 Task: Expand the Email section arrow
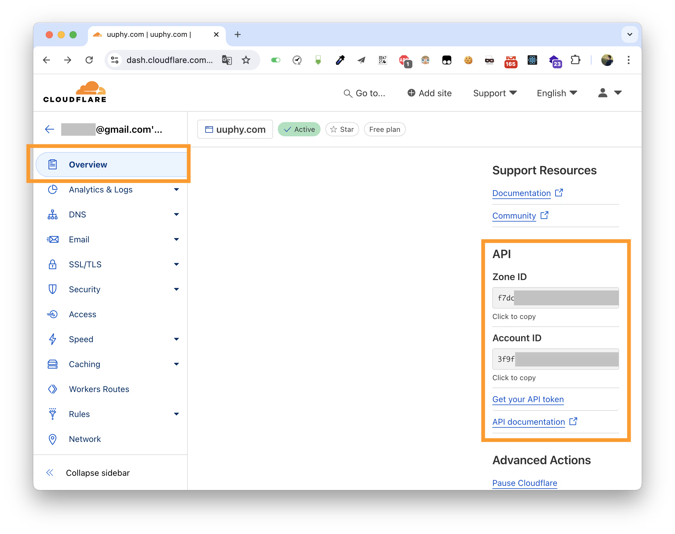pyautogui.click(x=176, y=239)
